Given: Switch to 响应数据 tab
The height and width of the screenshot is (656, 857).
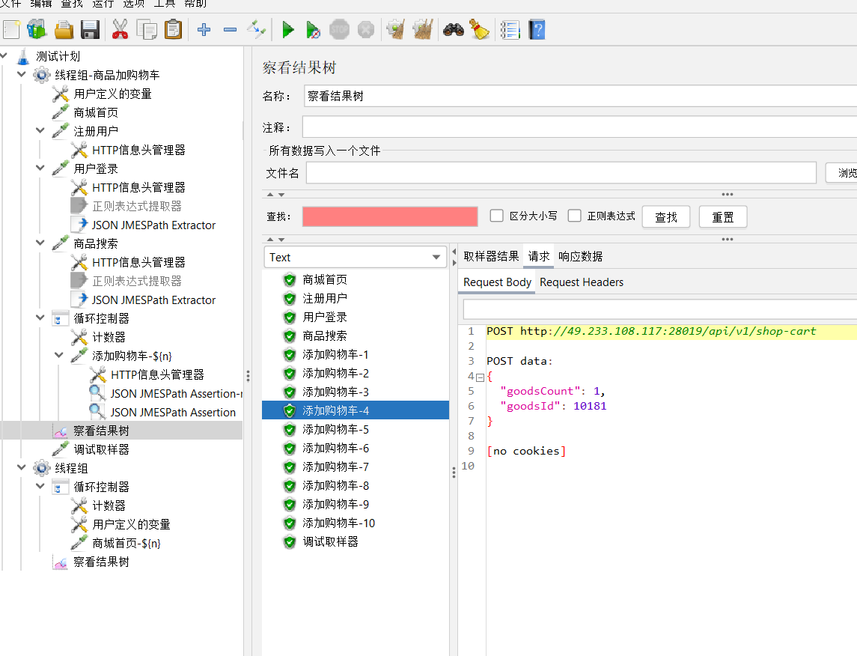Looking at the screenshot, I should (581, 256).
